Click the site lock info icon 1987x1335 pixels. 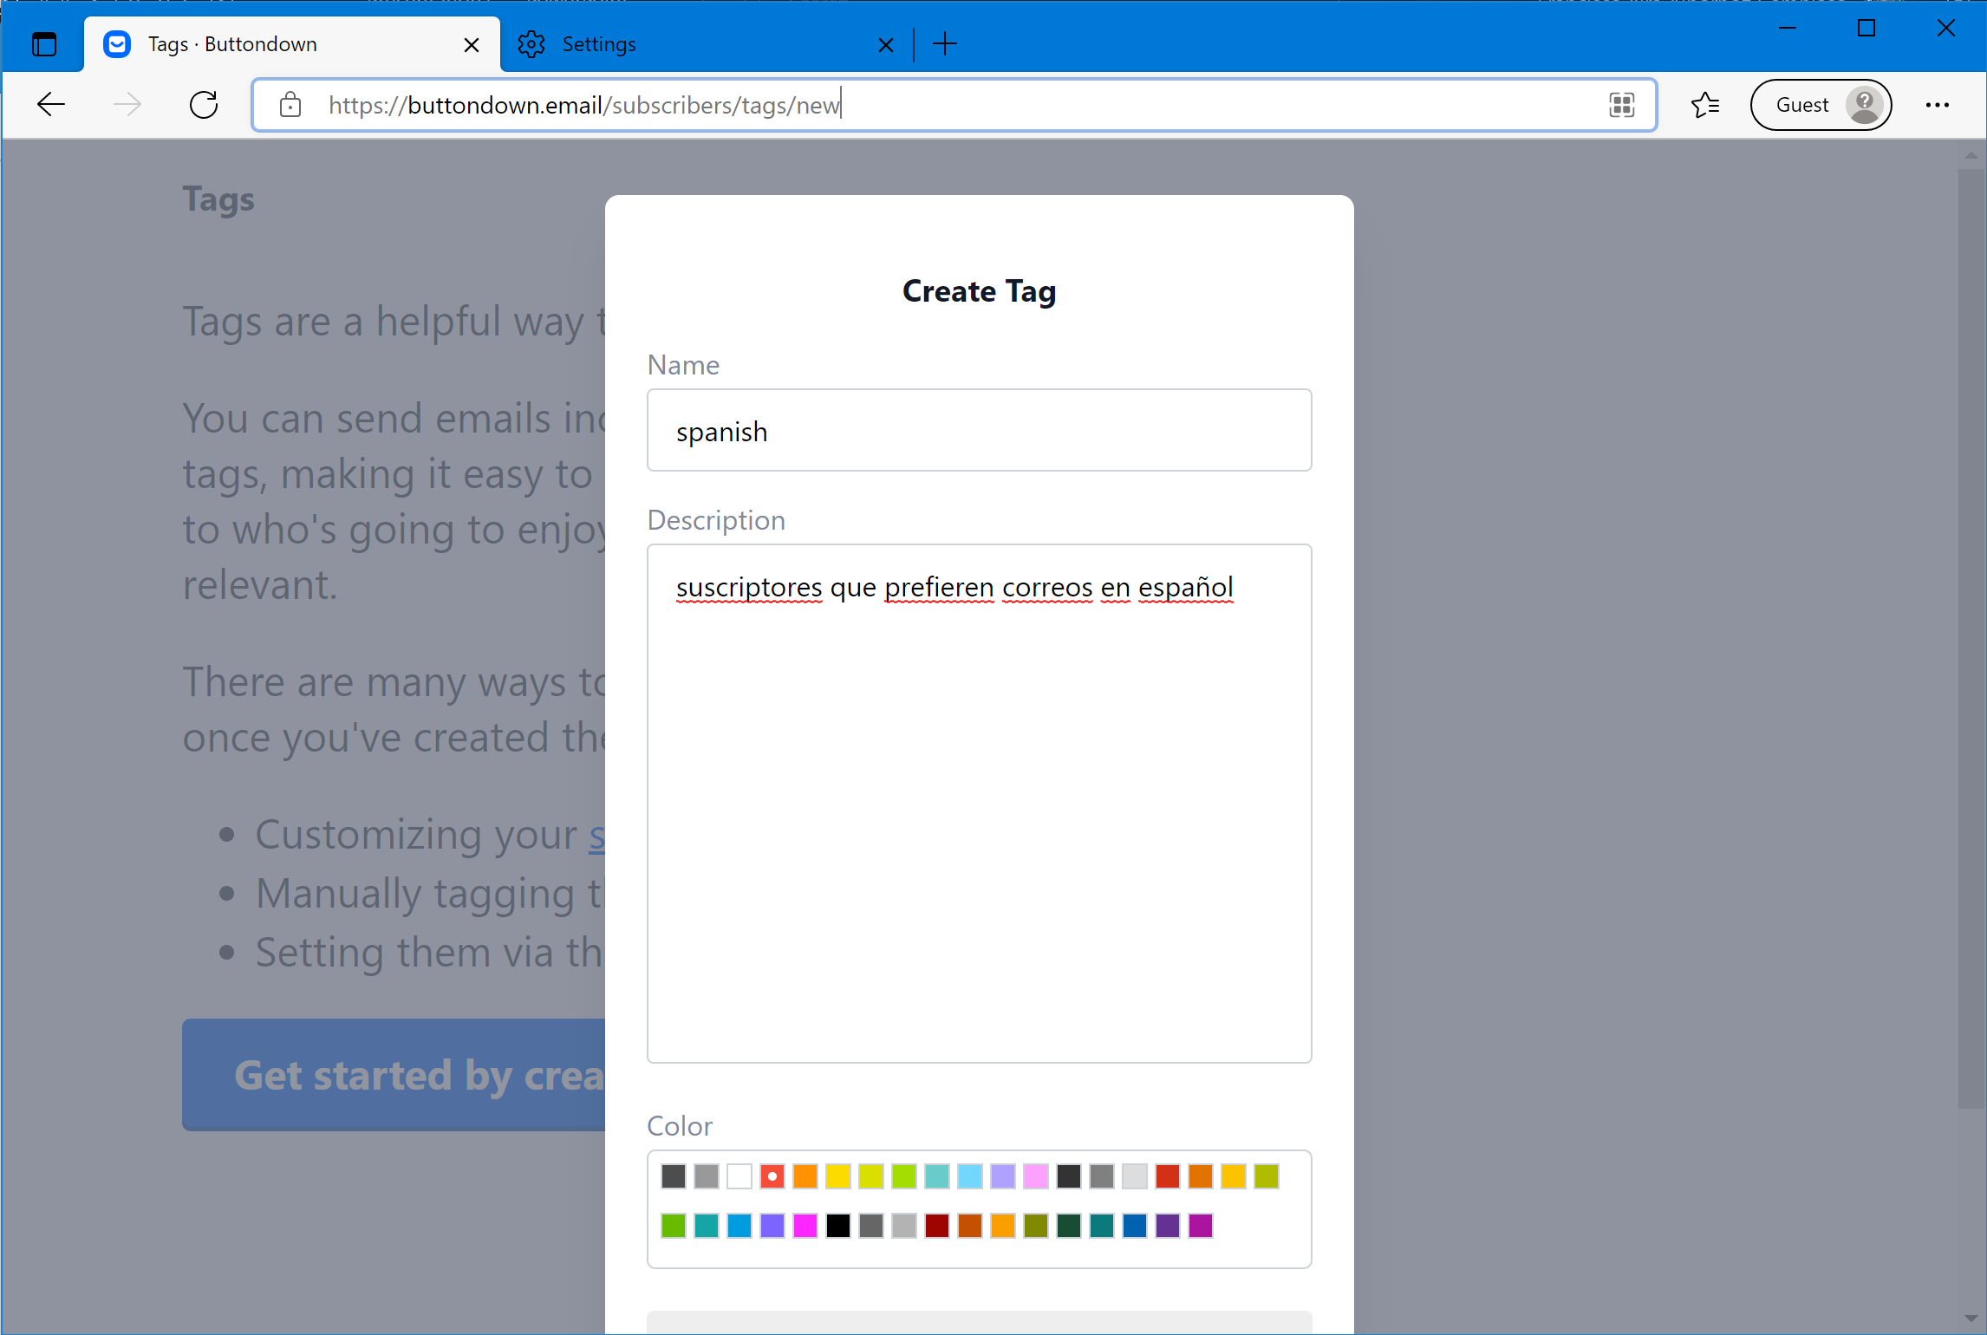pos(290,105)
